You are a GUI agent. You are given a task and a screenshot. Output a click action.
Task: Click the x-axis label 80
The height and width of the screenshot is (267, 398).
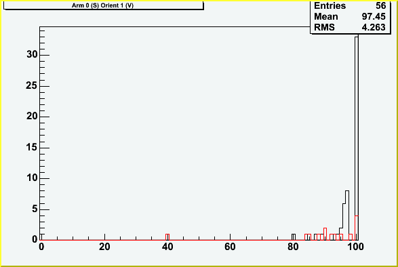[293, 247]
